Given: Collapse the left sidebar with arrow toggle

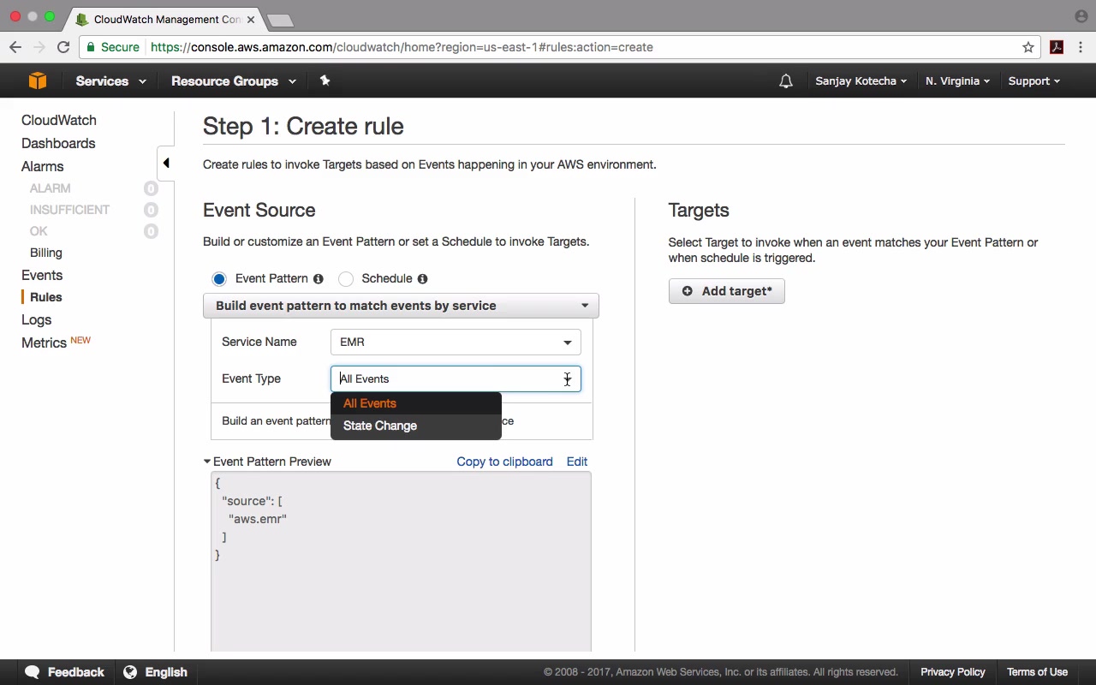Looking at the screenshot, I should [x=166, y=163].
